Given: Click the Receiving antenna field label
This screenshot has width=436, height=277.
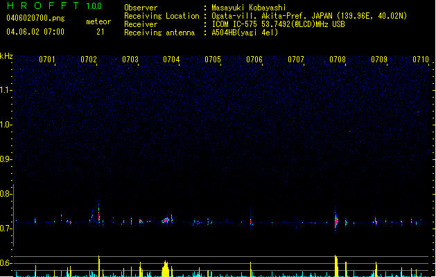Looking at the screenshot, I should click(159, 33).
